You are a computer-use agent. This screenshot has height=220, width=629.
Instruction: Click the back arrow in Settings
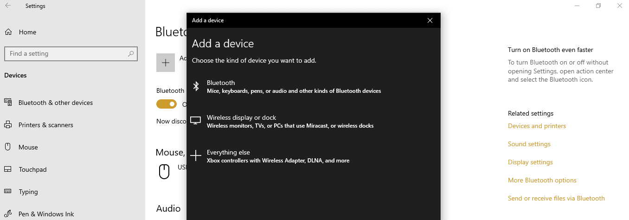click(8, 6)
